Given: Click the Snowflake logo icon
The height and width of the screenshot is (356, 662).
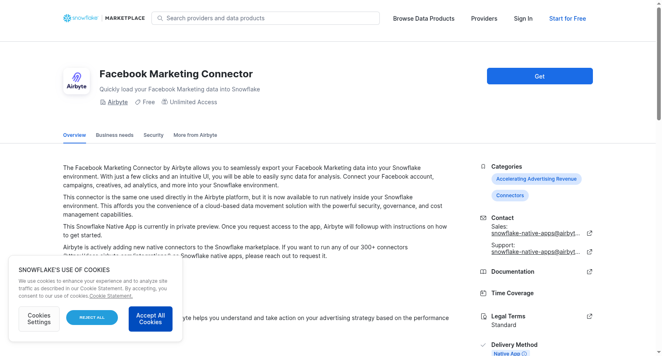Looking at the screenshot, I should tap(67, 18).
